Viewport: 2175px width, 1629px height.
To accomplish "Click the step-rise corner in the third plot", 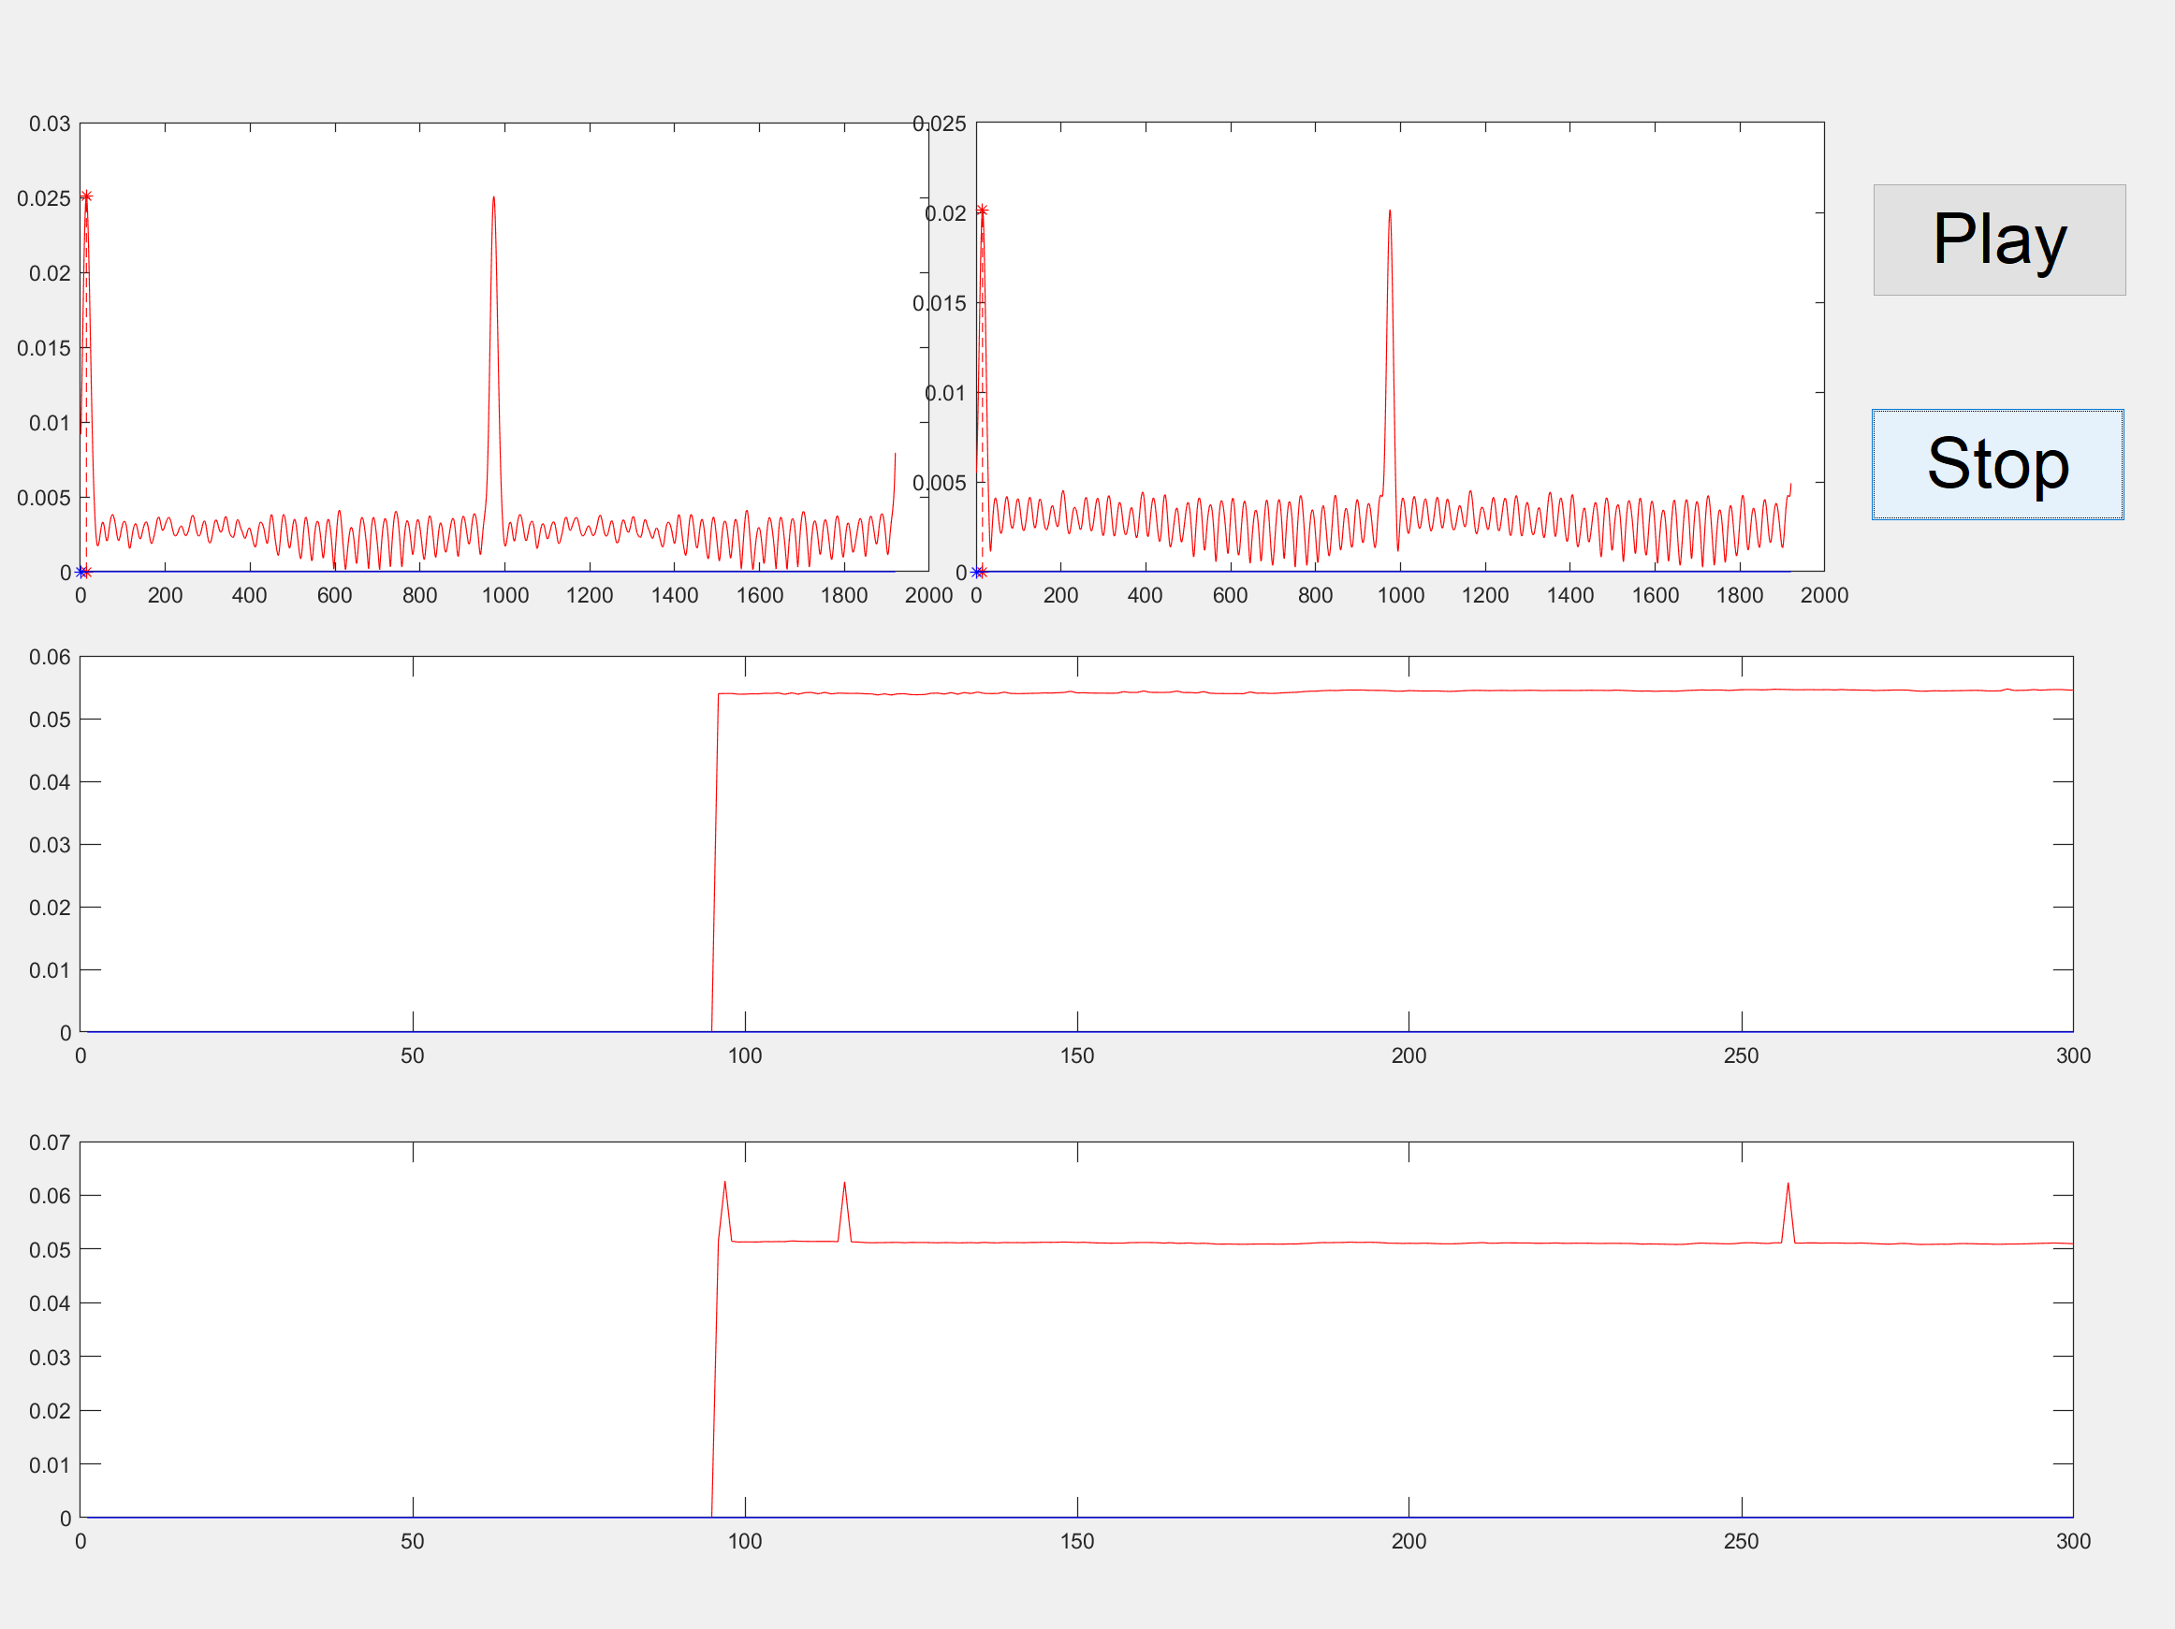I will 719,695.
